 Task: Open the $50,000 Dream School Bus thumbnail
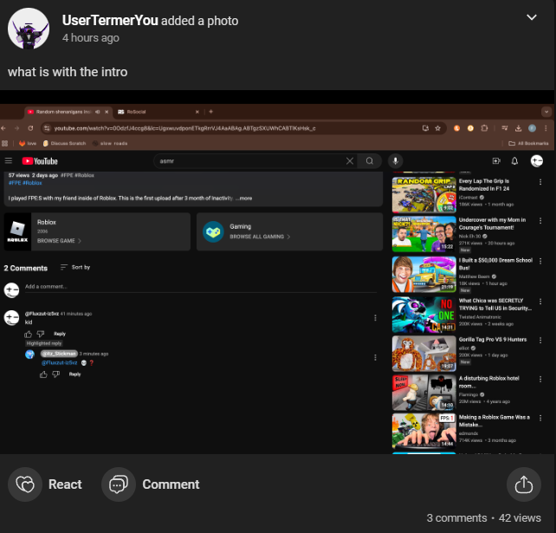[x=424, y=275]
